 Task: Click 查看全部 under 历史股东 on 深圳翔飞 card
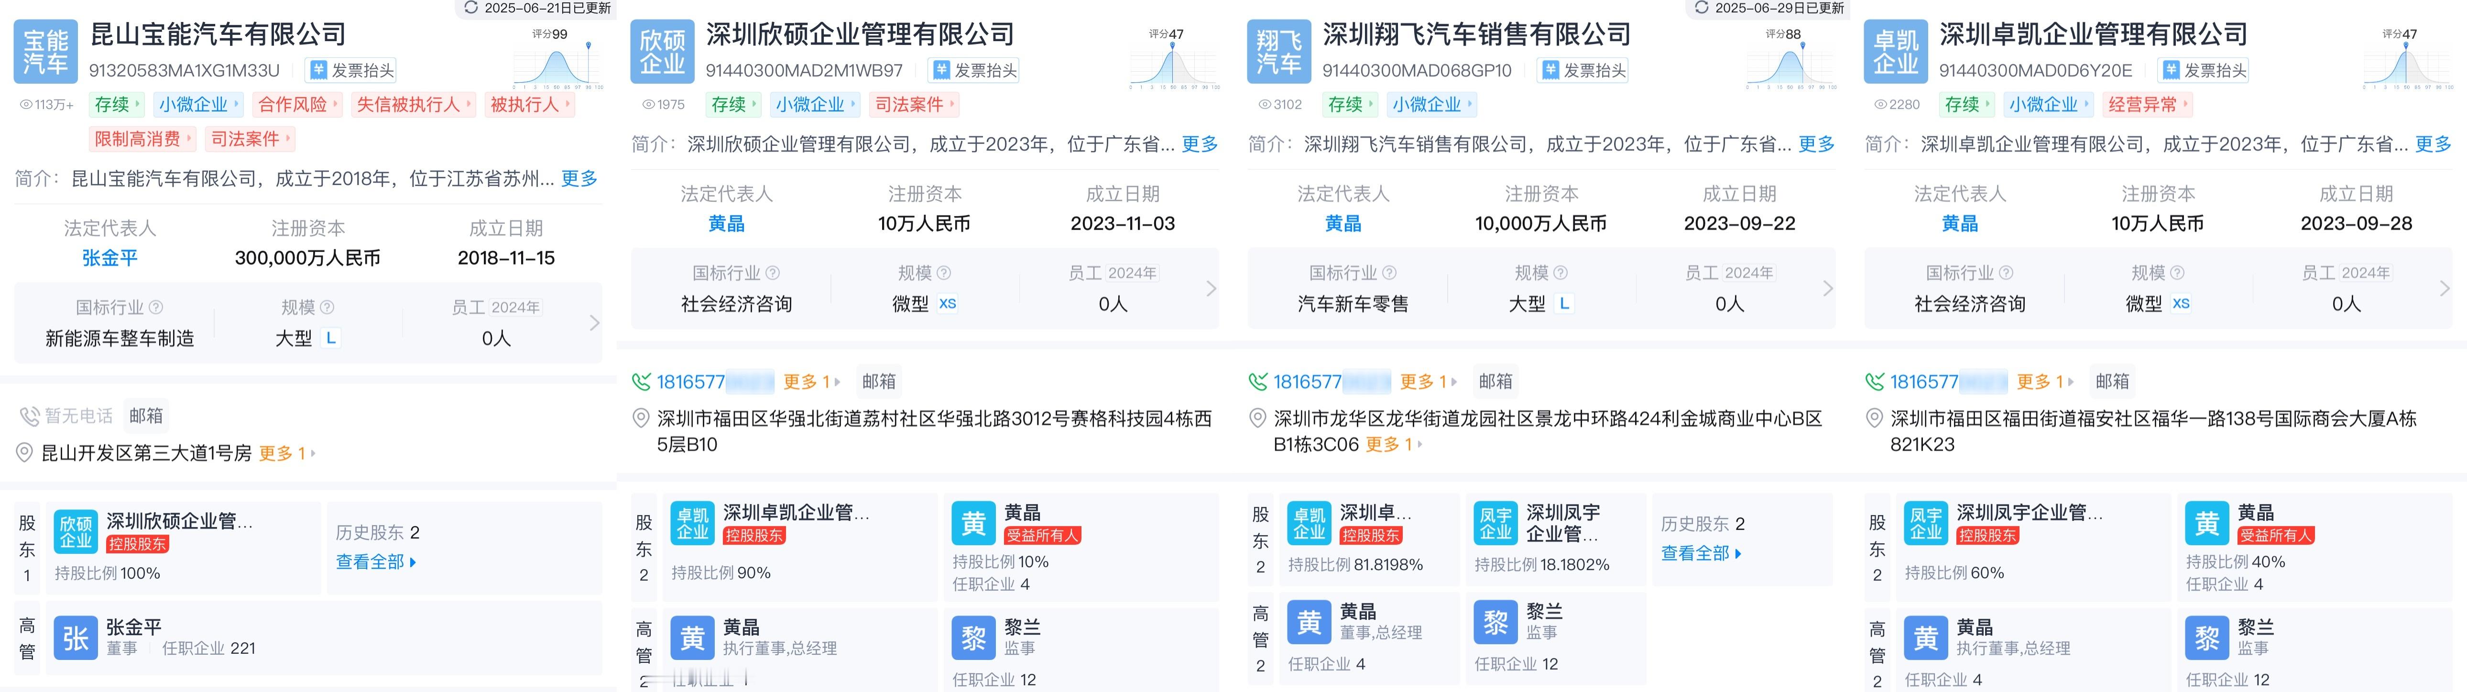tap(1702, 553)
